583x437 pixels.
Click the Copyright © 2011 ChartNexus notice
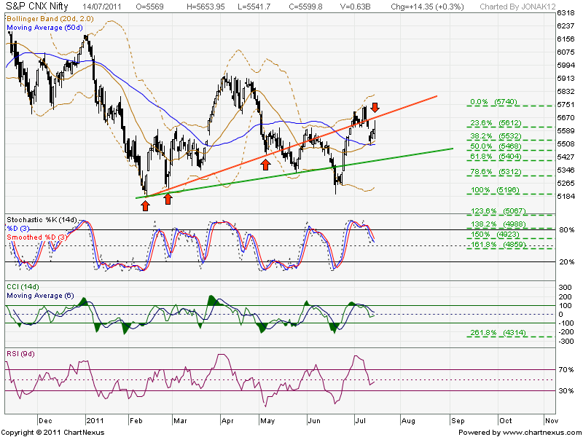click(x=53, y=433)
